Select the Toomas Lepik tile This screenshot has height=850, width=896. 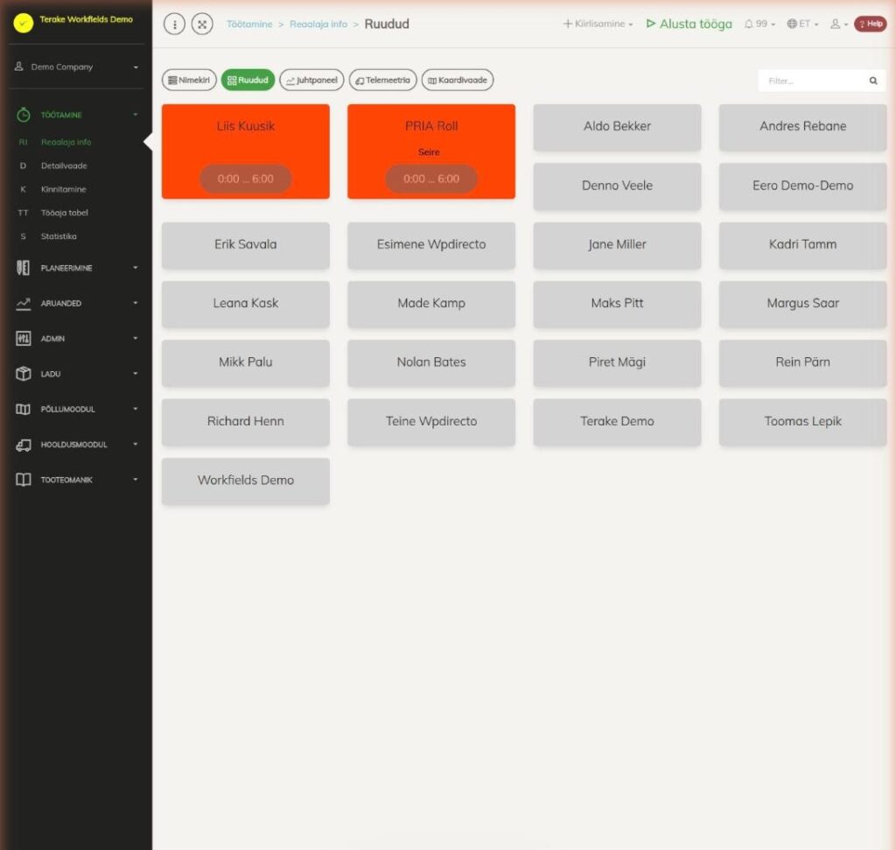pos(803,422)
